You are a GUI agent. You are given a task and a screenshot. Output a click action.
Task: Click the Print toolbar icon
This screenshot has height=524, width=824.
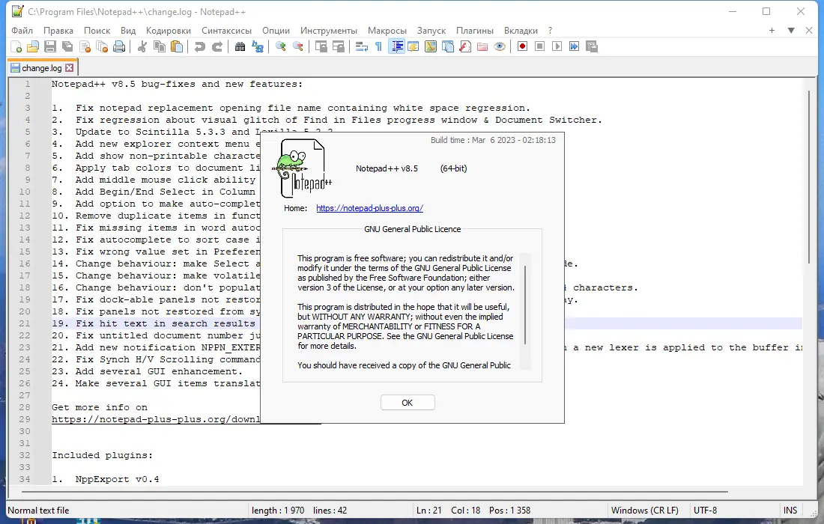pos(119,46)
